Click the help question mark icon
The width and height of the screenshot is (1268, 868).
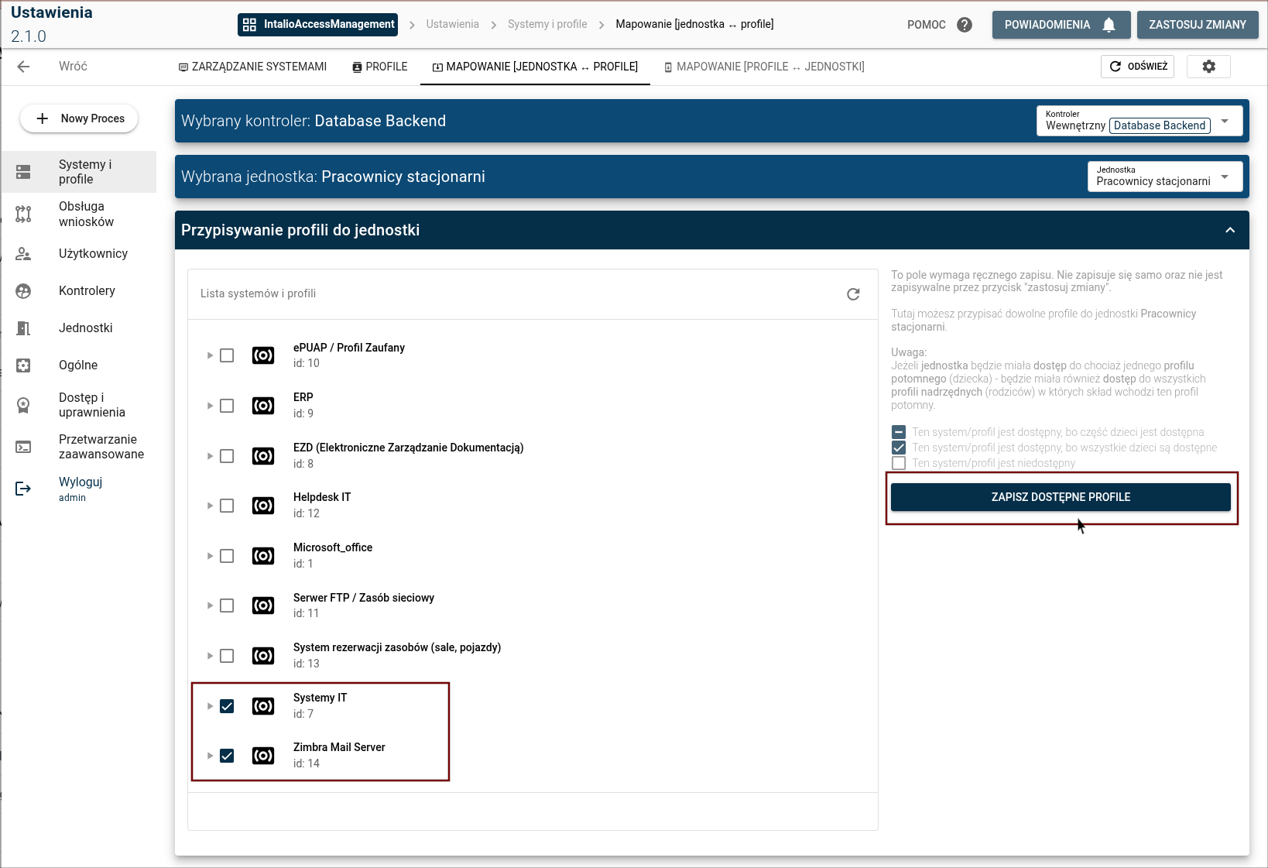coord(964,25)
